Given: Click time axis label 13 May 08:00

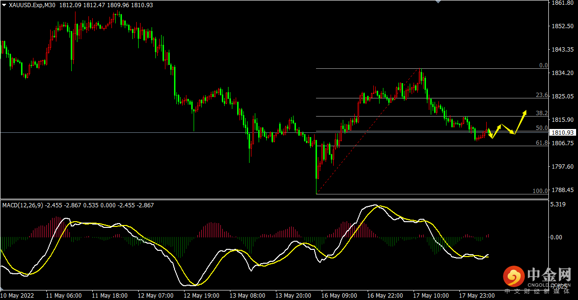Looking at the screenshot, I should [x=247, y=296].
